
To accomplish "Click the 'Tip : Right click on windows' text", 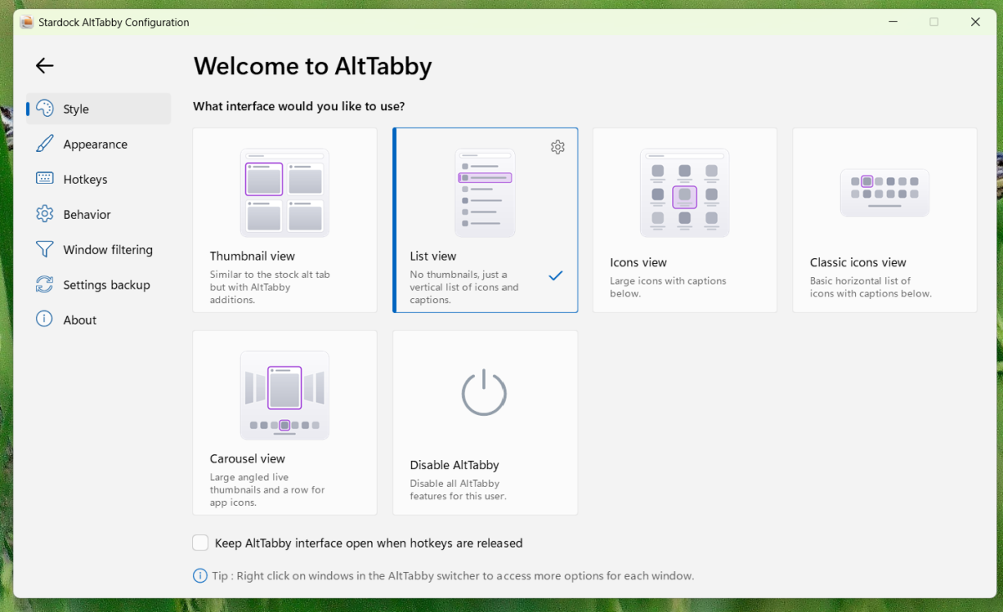I will (455, 575).
